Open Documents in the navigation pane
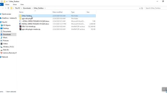The width and height of the screenshot is (167, 93). 7,32
